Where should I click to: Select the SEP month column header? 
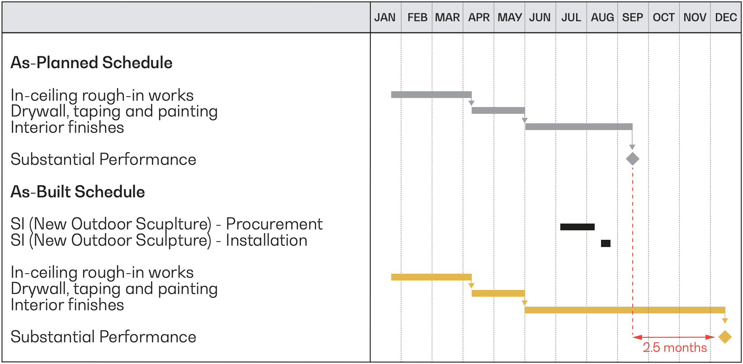coord(633,18)
